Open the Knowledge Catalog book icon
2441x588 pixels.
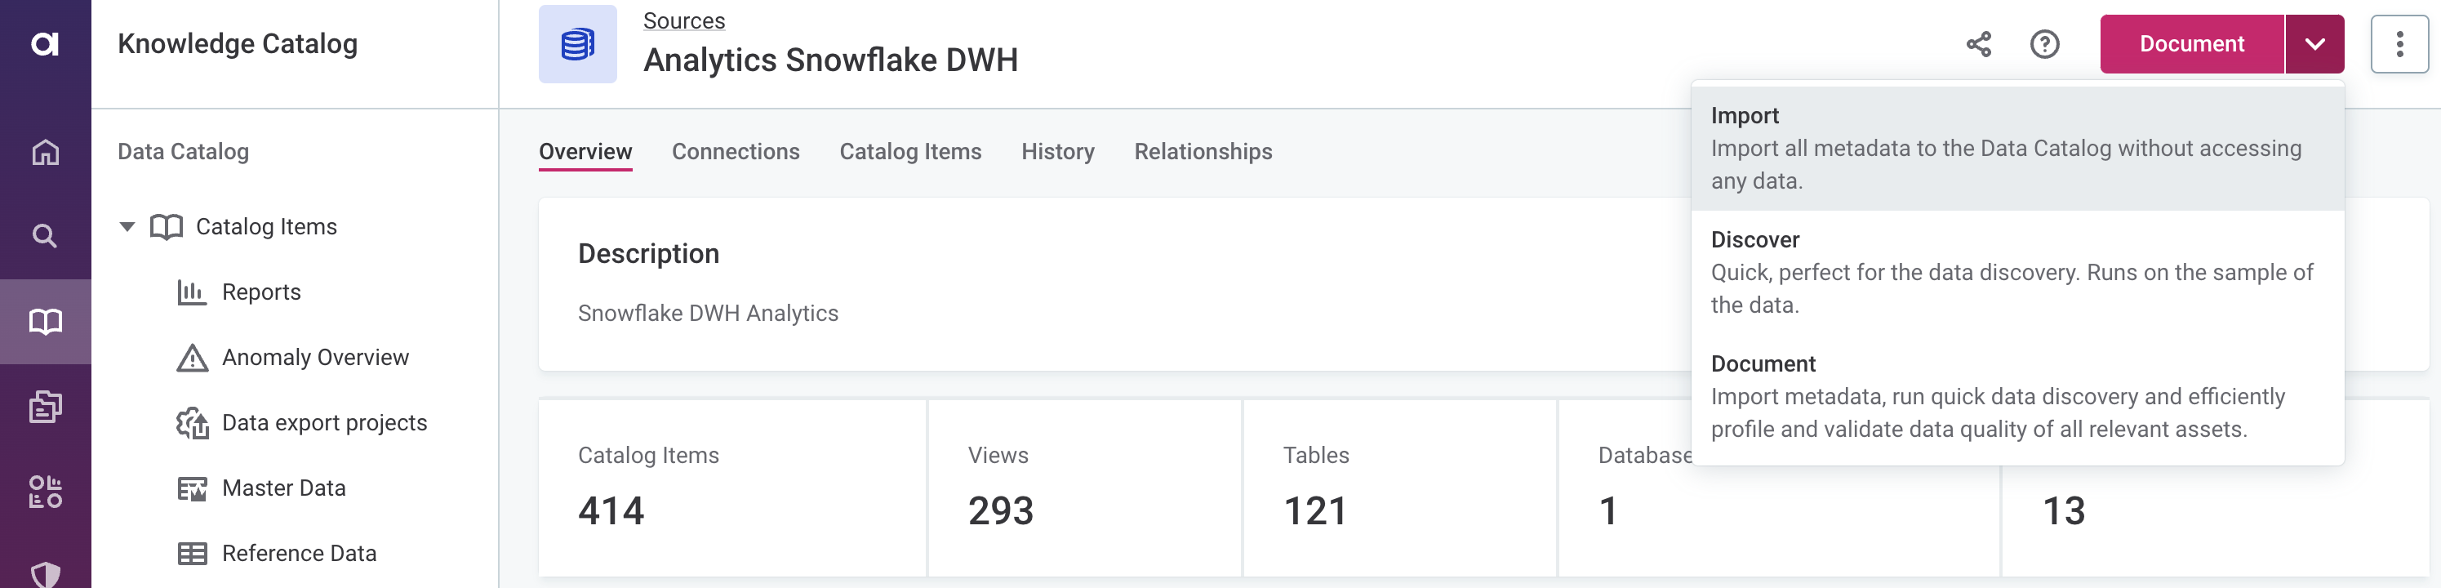coord(46,322)
